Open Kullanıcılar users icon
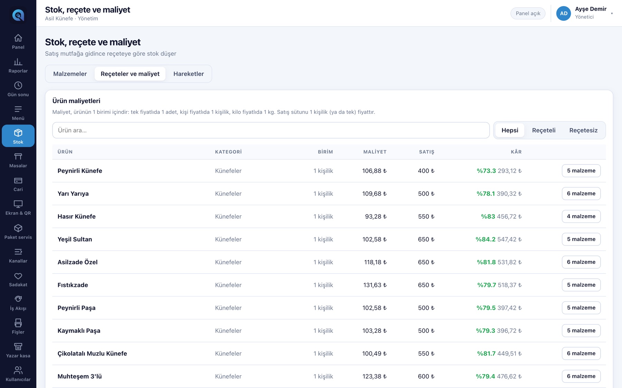This screenshot has width=622, height=388. [18, 370]
